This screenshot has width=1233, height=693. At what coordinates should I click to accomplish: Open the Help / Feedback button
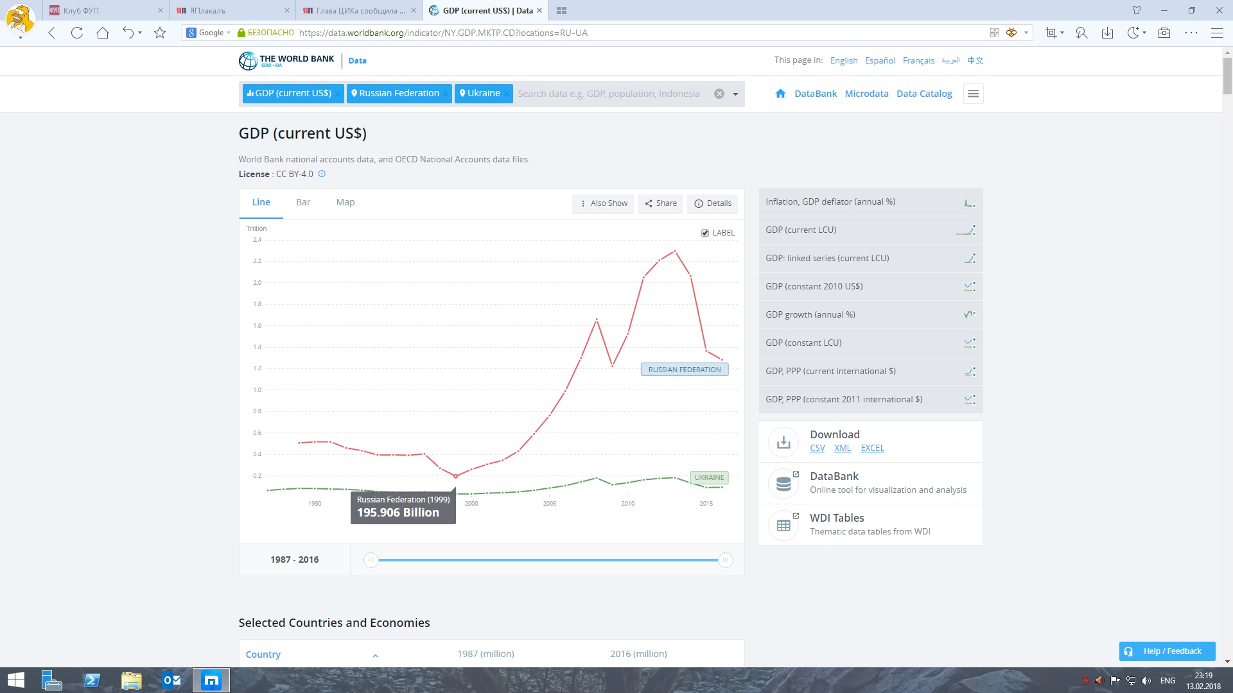point(1167,651)
